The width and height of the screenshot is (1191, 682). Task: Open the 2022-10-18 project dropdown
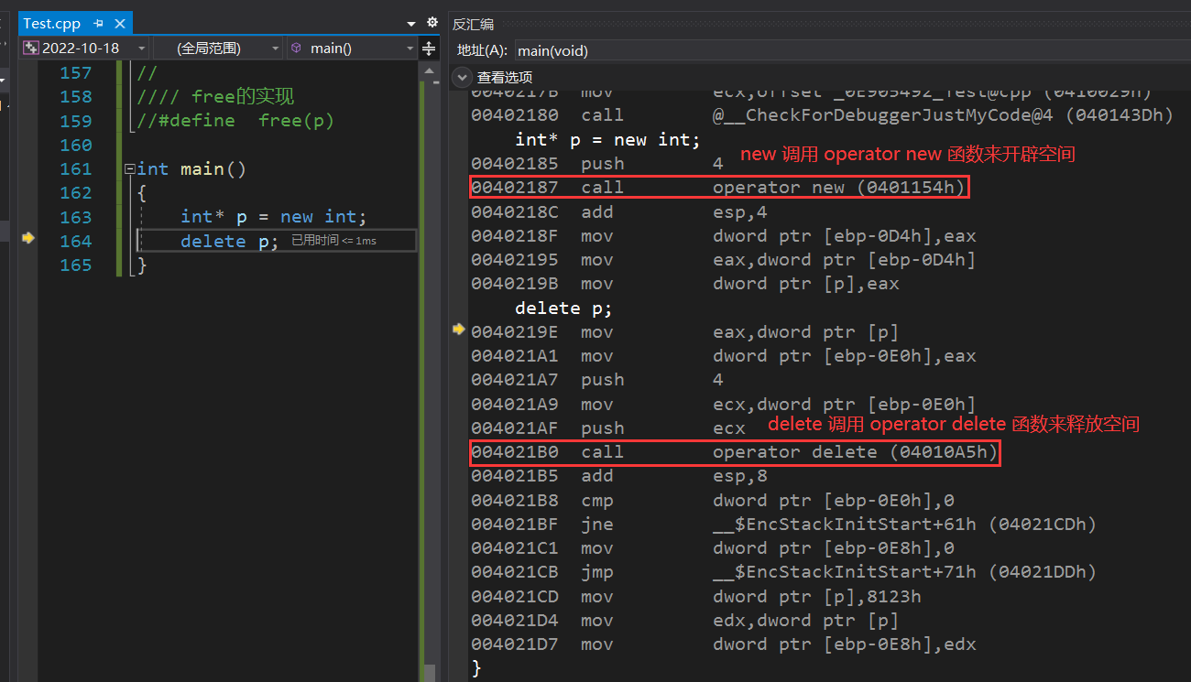coord(141,49)
